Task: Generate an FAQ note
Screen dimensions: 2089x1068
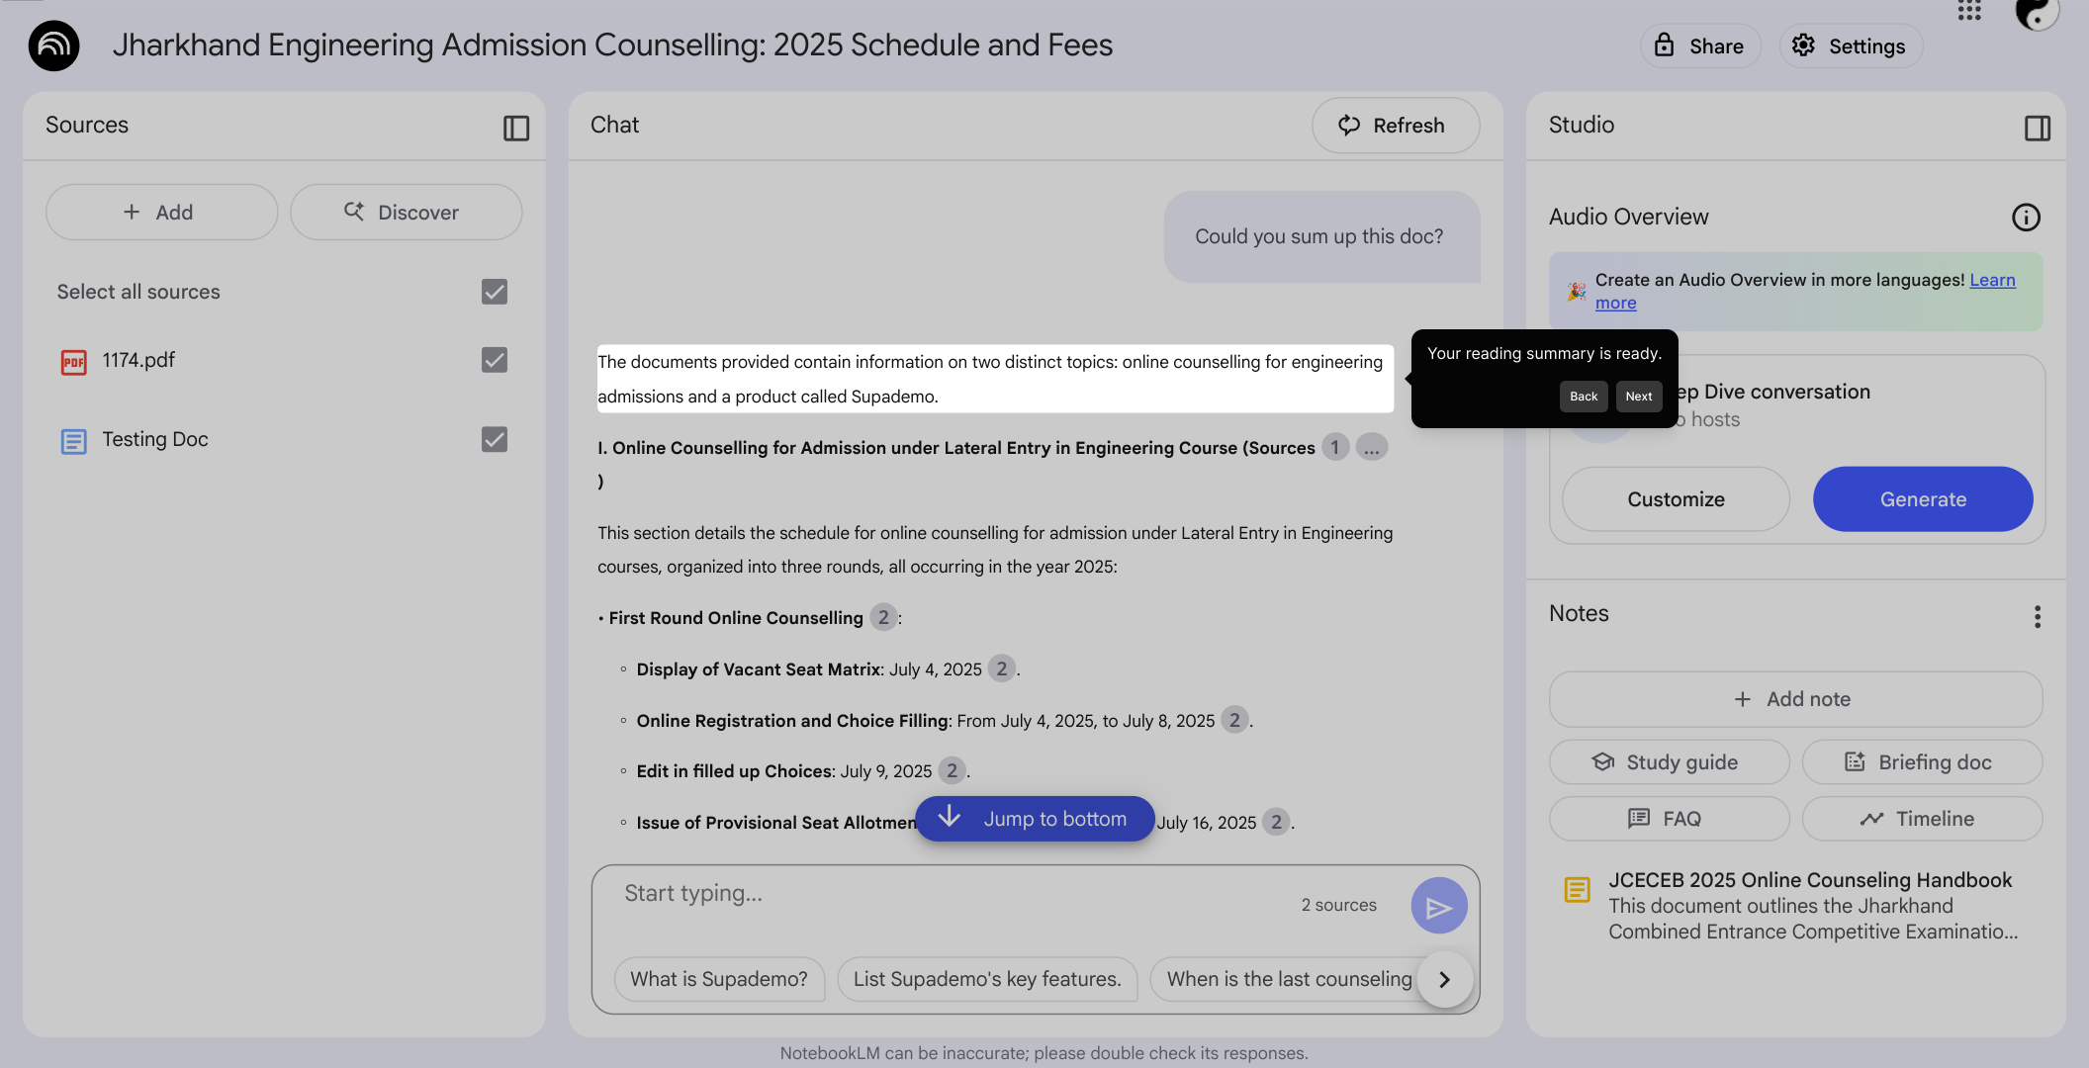Action: click(1670, 819)
